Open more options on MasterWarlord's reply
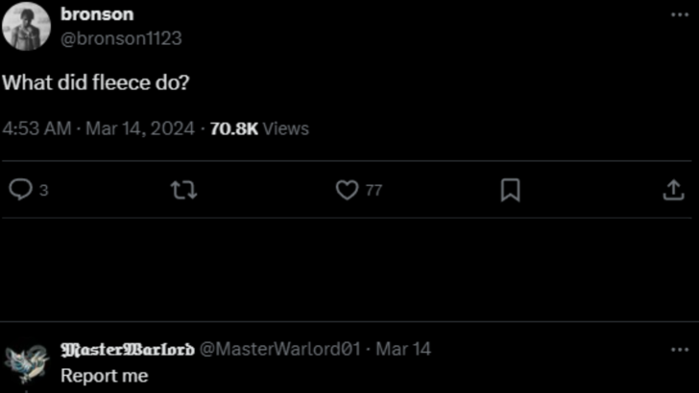The height and width of the screenshot is (393, 699). pyautogui.click(x=680, y=349)
